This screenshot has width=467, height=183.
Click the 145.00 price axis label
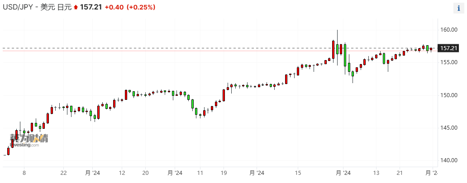pyautogui.click(x=448, y=128)
